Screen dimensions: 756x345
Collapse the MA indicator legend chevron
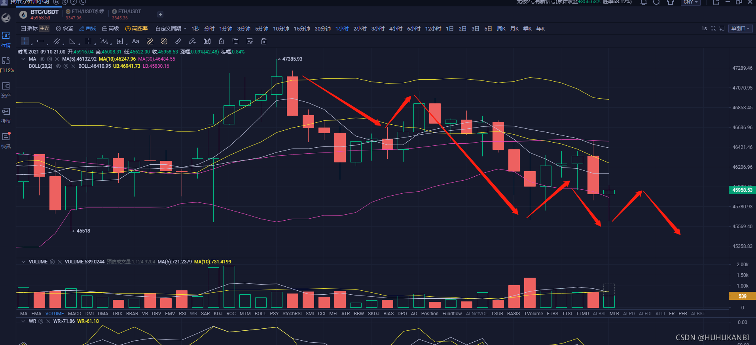point(23,59)
